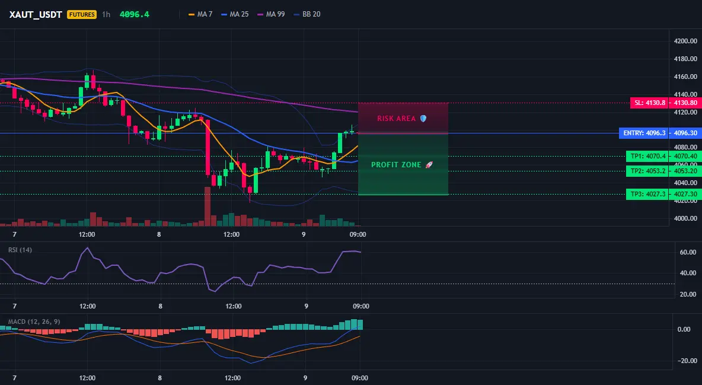Click the 4000.00 price axis label
Viewport: 702px width, 385px height.
tap(685, 219)
